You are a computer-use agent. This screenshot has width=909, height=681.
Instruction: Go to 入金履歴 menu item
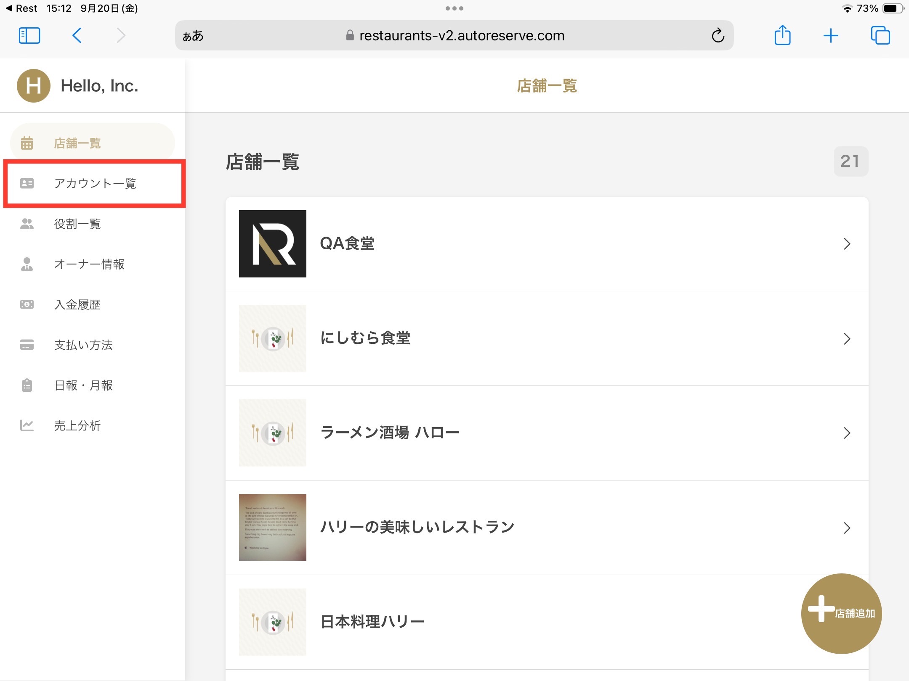pos(77,305)
